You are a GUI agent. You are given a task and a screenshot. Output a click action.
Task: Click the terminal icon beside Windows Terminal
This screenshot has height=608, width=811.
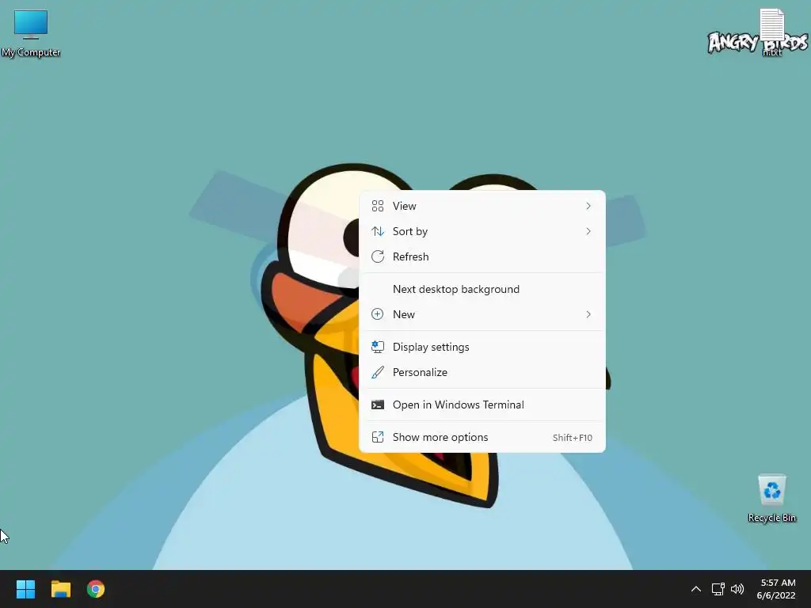click(x=378, y=405)
